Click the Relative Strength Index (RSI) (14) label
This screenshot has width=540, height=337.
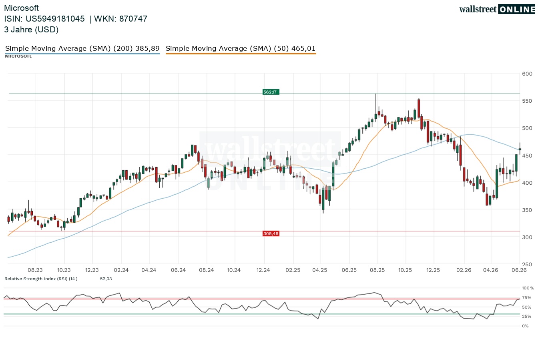tap(41, 279)
